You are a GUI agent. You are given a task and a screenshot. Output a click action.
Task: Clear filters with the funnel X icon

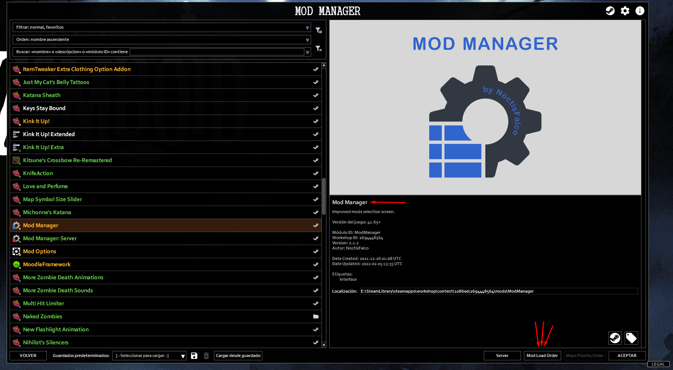318,49
